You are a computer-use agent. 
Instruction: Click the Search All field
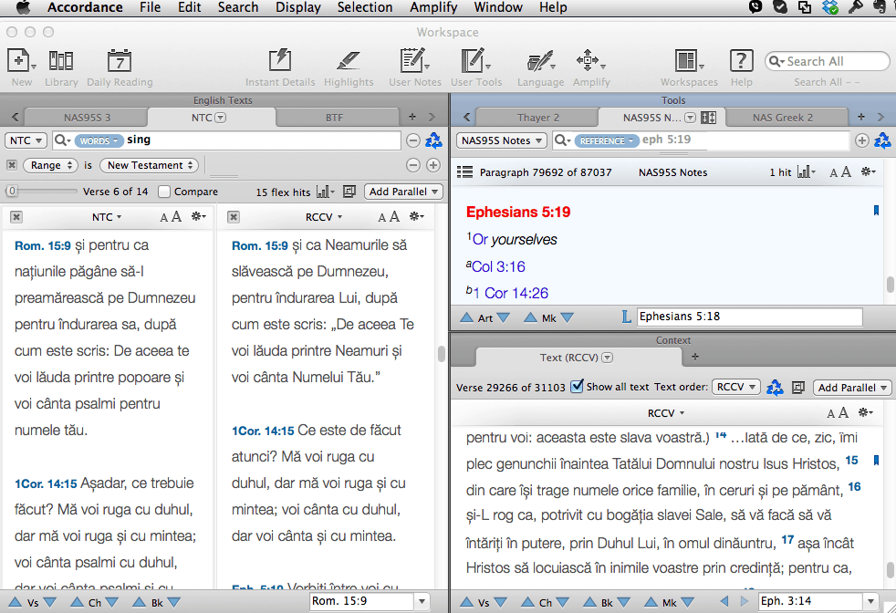[827, 61]
